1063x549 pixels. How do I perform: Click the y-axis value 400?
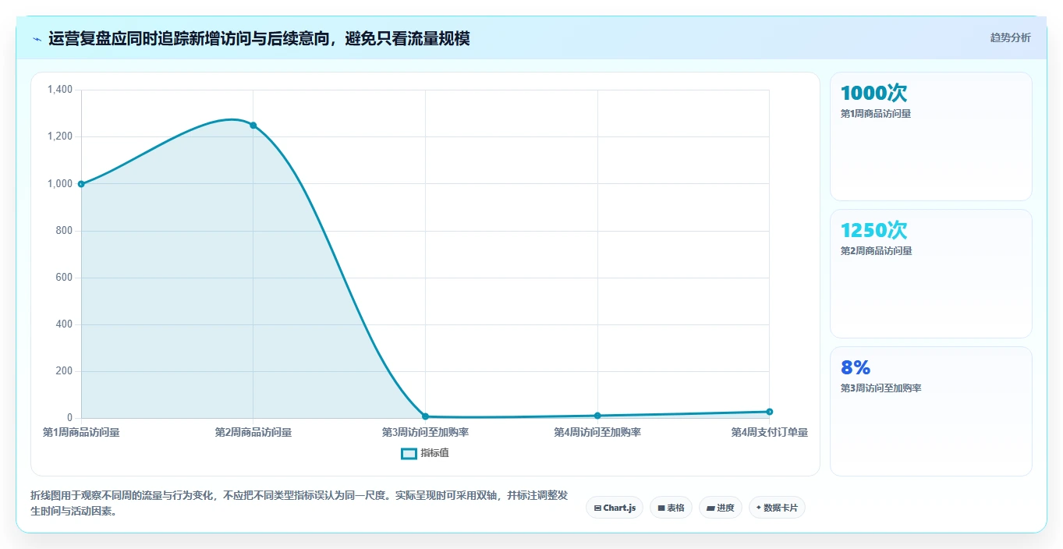[65, 324]
